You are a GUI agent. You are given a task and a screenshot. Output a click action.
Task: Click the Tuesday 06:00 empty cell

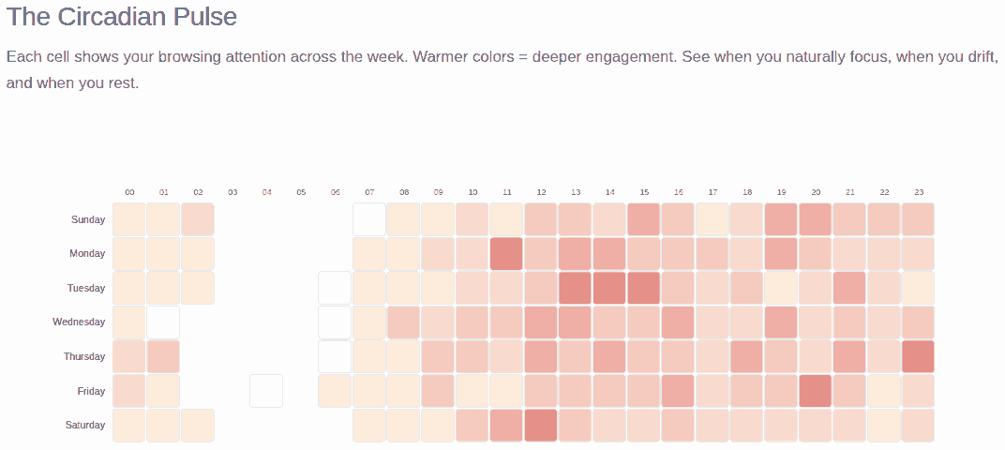(335, 288)
